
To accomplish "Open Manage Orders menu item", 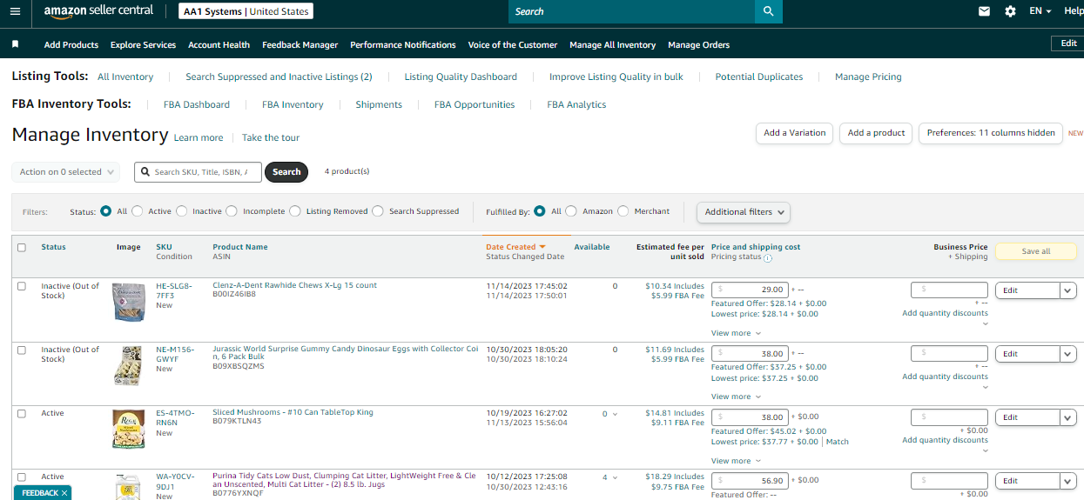I will [x=699, y=45].
